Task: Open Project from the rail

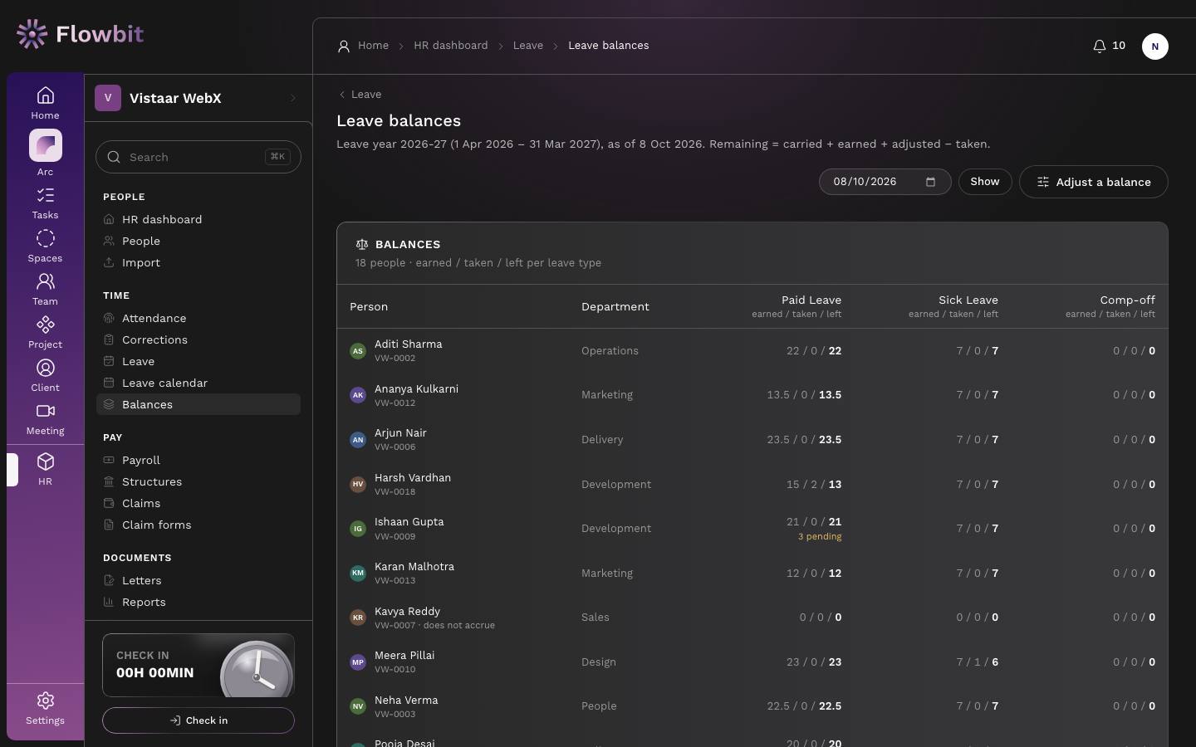Action: point(46,333)
